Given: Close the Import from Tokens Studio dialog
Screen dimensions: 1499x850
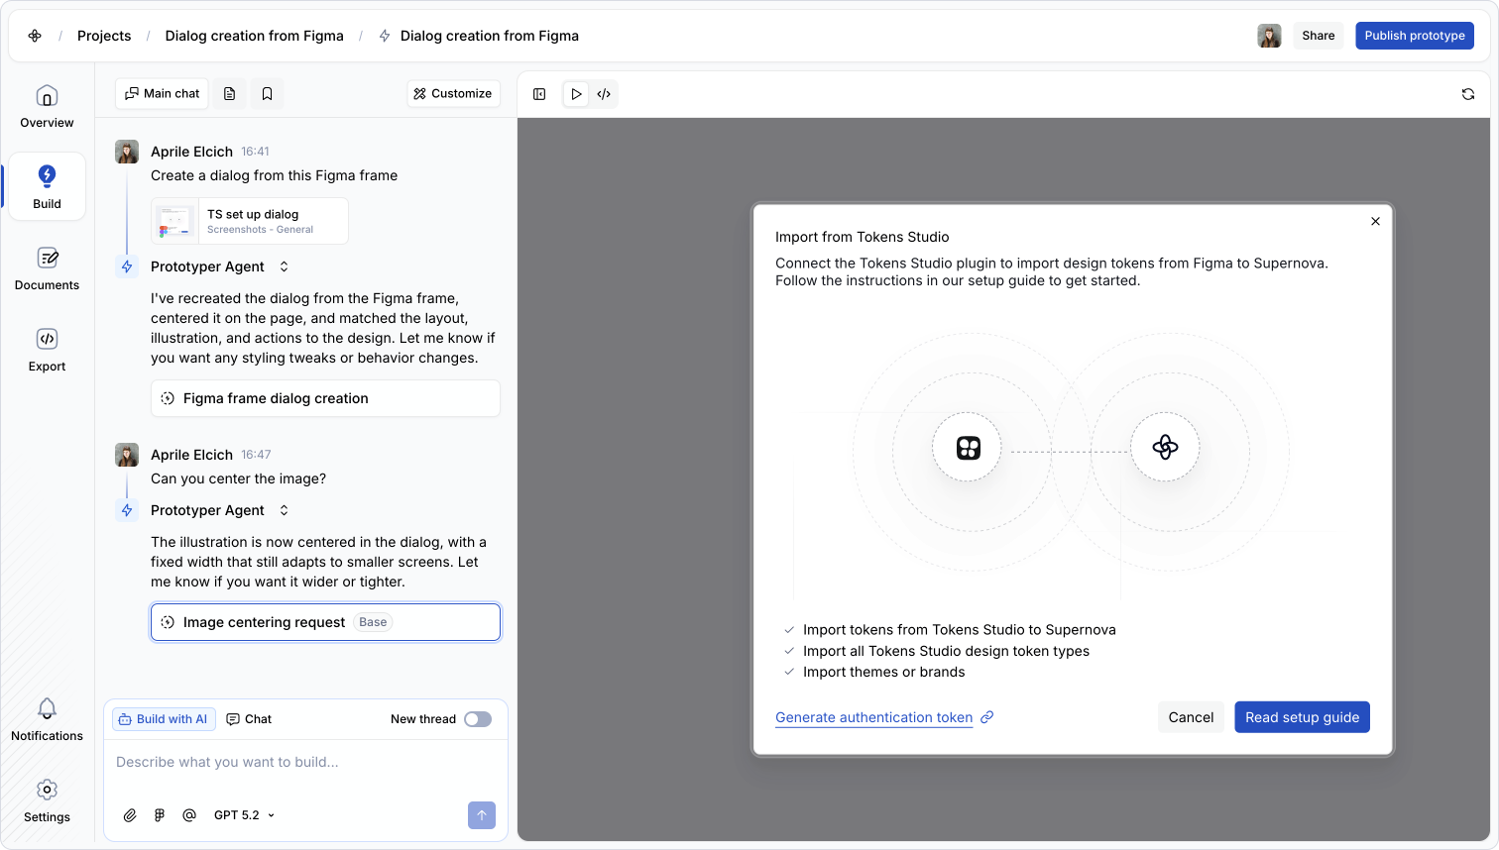Looking at the screenshot, I should point(1375,221).
